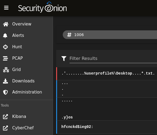This screenshot has height=135, width=157.
Task: Click the PCAP stacked-lines icon
Action: (5, 58)
